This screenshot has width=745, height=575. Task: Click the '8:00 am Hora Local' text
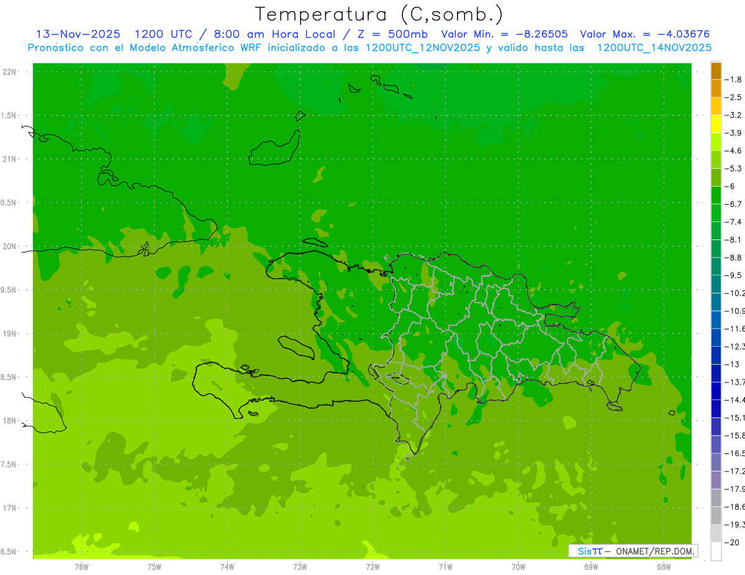[x=274, y=34]
